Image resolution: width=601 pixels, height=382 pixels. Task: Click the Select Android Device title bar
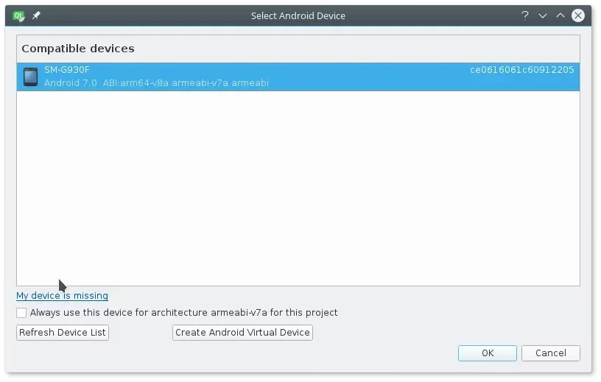[x=298, y=15]
